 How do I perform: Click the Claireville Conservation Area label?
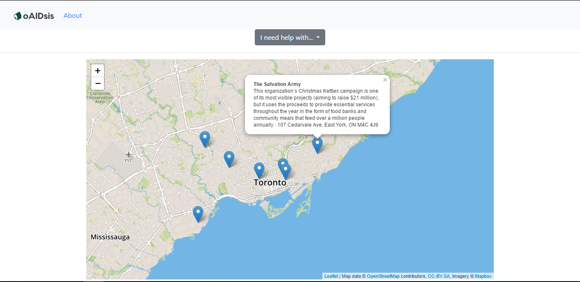100,97
